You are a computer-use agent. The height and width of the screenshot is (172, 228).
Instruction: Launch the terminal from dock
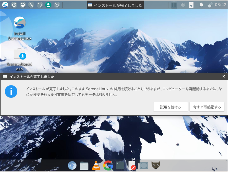pyautogui.click(x=120, y=165)
